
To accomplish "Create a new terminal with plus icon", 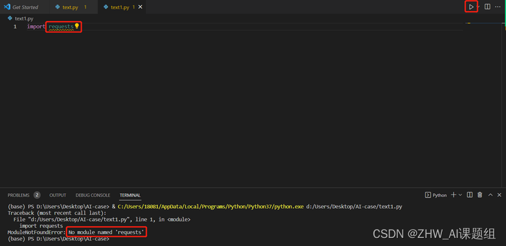I will click(x=453, y=195).
